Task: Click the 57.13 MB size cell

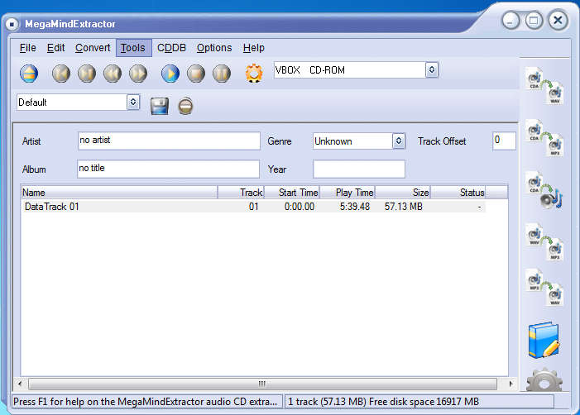Action: pos(404,207)
